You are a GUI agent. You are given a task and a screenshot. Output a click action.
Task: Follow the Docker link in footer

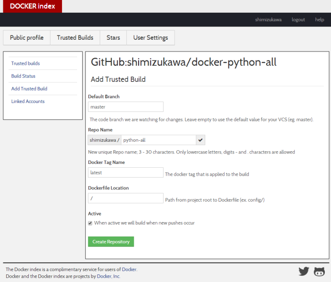[129, 269]
